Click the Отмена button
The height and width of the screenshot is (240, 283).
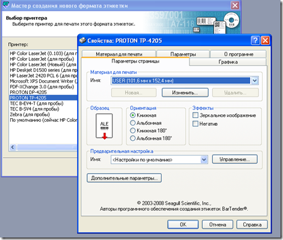tap(217, 224)
